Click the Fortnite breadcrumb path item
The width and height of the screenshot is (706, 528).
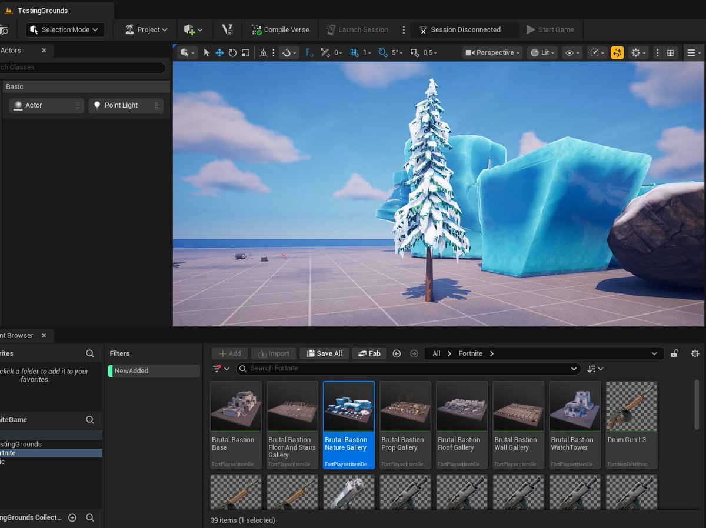click(470, 353)
